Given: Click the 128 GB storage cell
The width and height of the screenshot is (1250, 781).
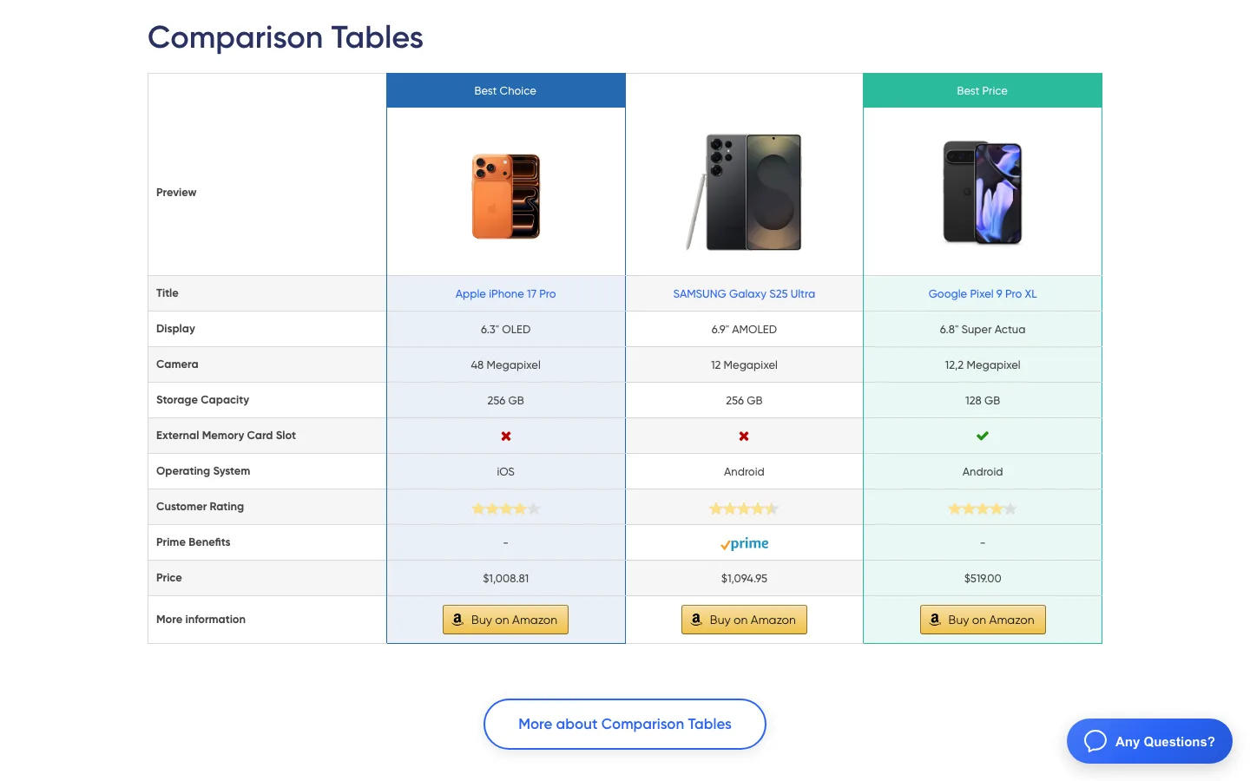Looking at the screenshot, I should [x=983, y=400].
